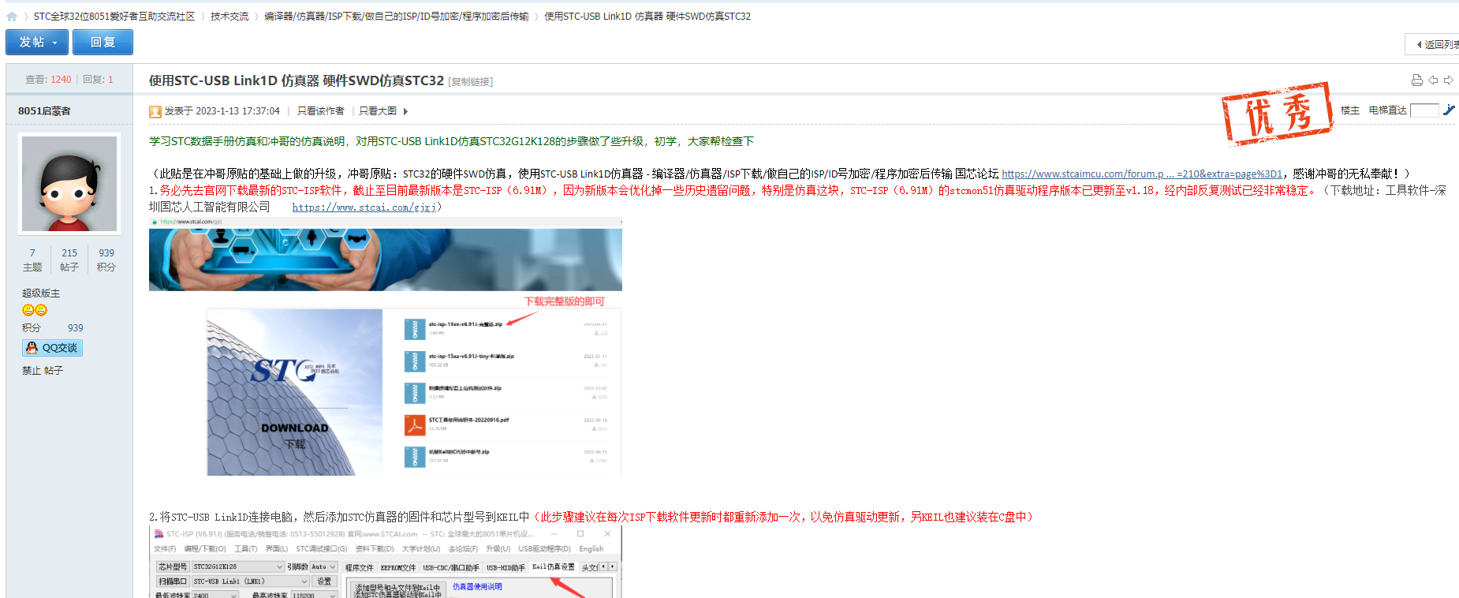
Task: Switch to 只看大图 view
Action: pos(378,111)
